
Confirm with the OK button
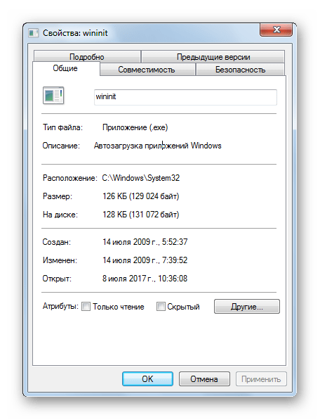(x=147, y=378)
